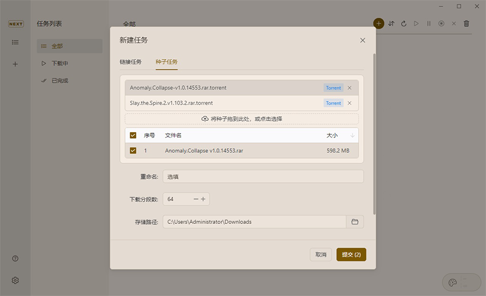This screenshot has width=486, height=296.
Task: Decrease download segments with minus
Action: click(196, 199)
